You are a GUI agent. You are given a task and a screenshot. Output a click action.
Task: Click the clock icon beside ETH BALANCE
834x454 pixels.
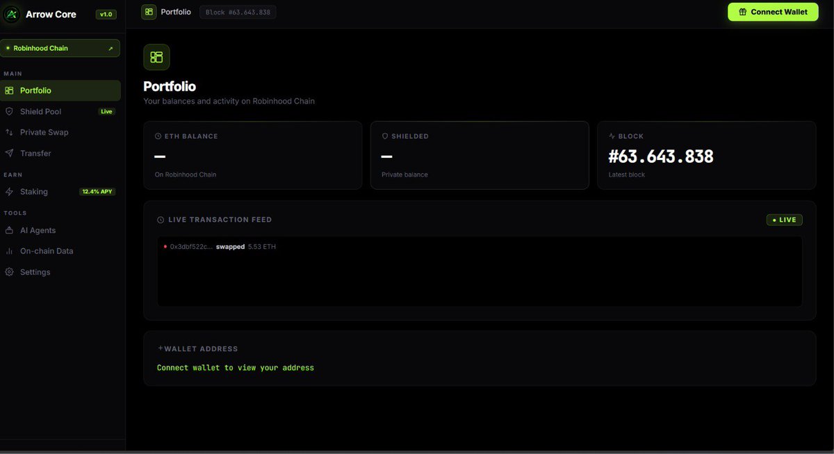click(x=158, y=136)
